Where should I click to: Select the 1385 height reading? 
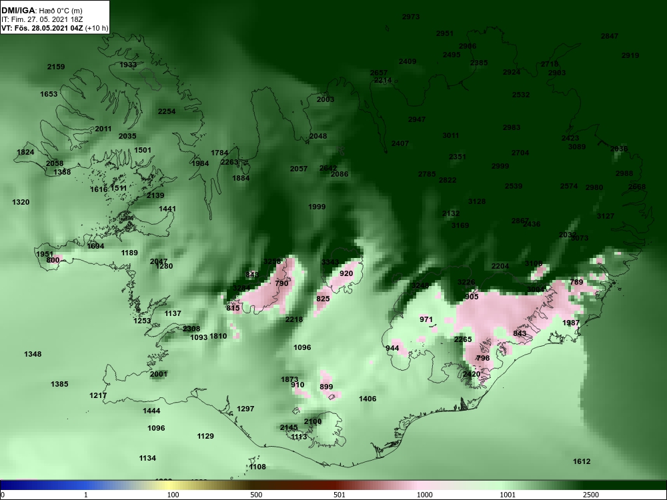[x=59, y=384]
